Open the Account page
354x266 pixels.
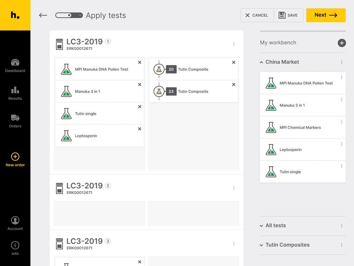[x=15, y=223]
